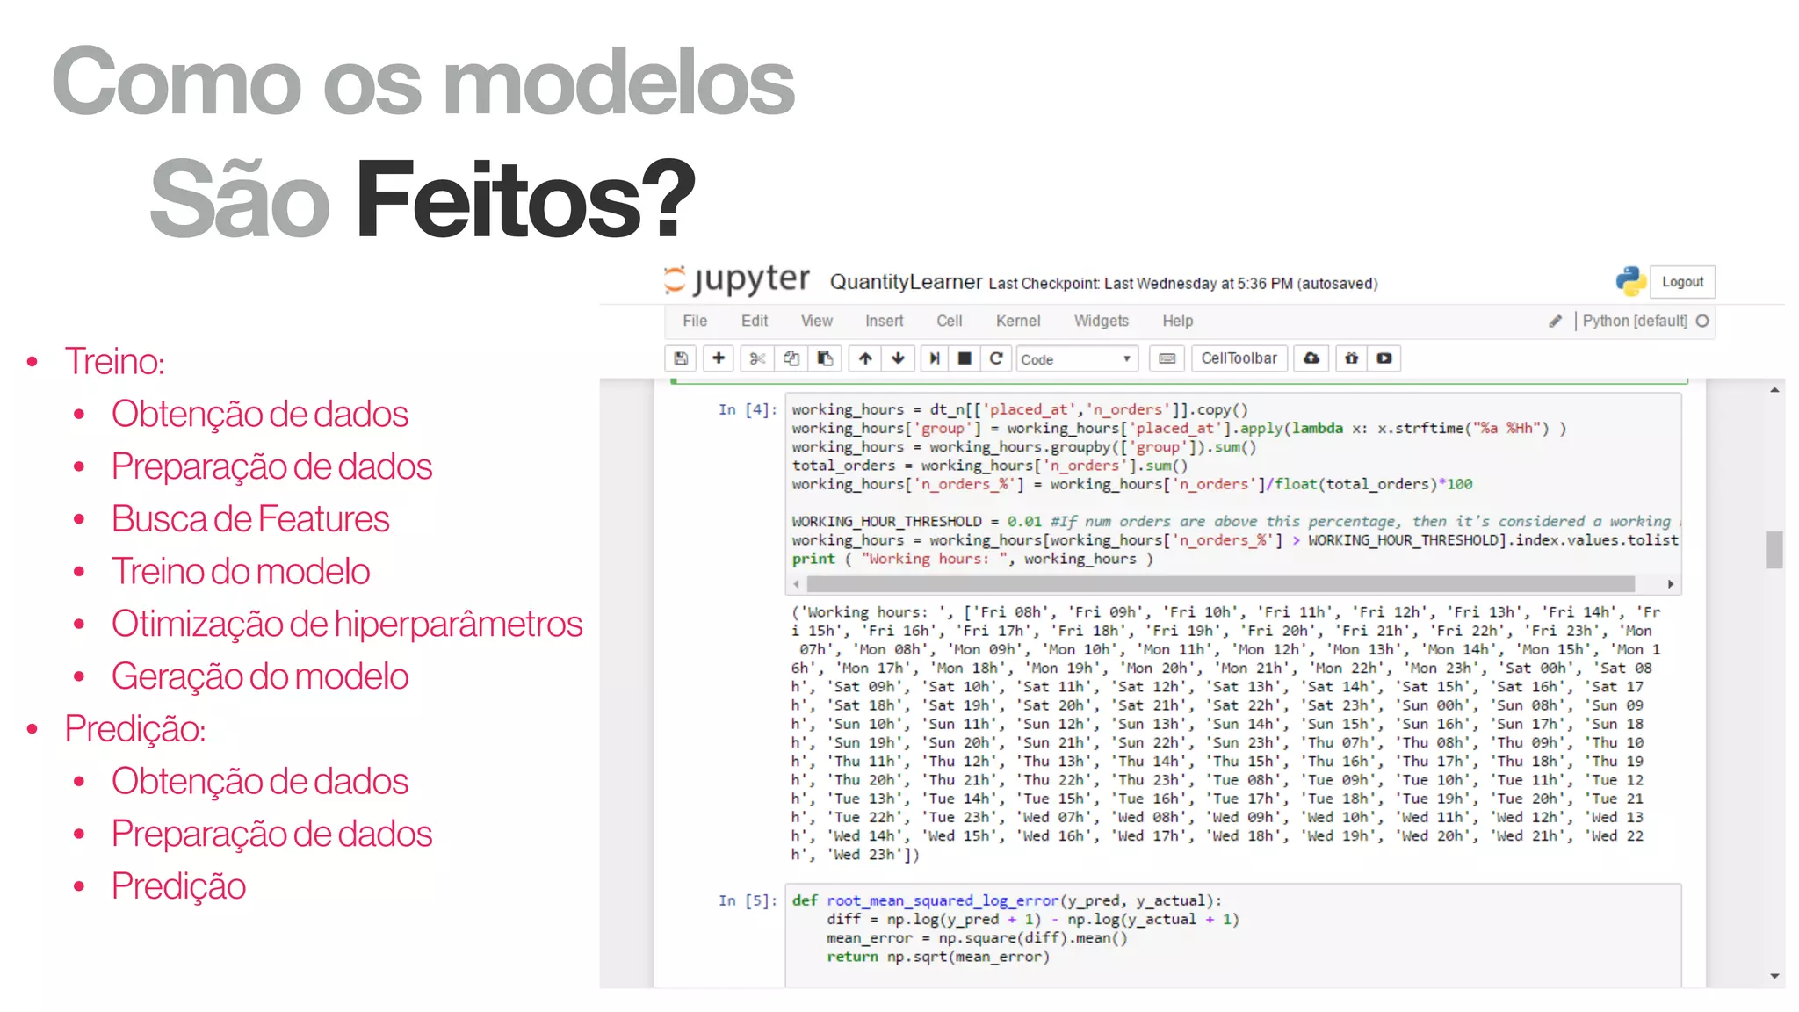
Task: Click the slide title 'Como os modelos'
Action: point(423,82)
